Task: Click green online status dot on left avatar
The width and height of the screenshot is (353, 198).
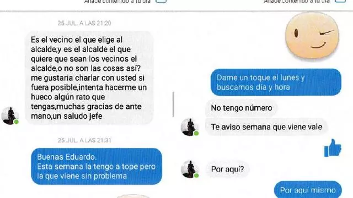Action: pyautogui.click(x=16, y=122)
